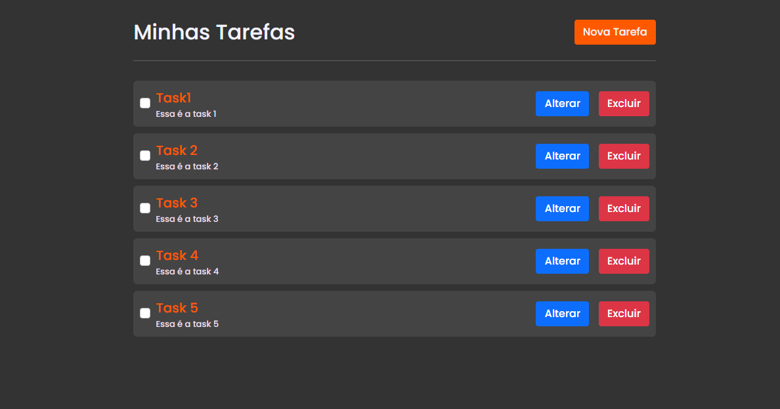Image resolution: width=780 pixels, height=409 pixels.
Task: Edit Task1 with its Alterar button
Action: tap(562, 104)
